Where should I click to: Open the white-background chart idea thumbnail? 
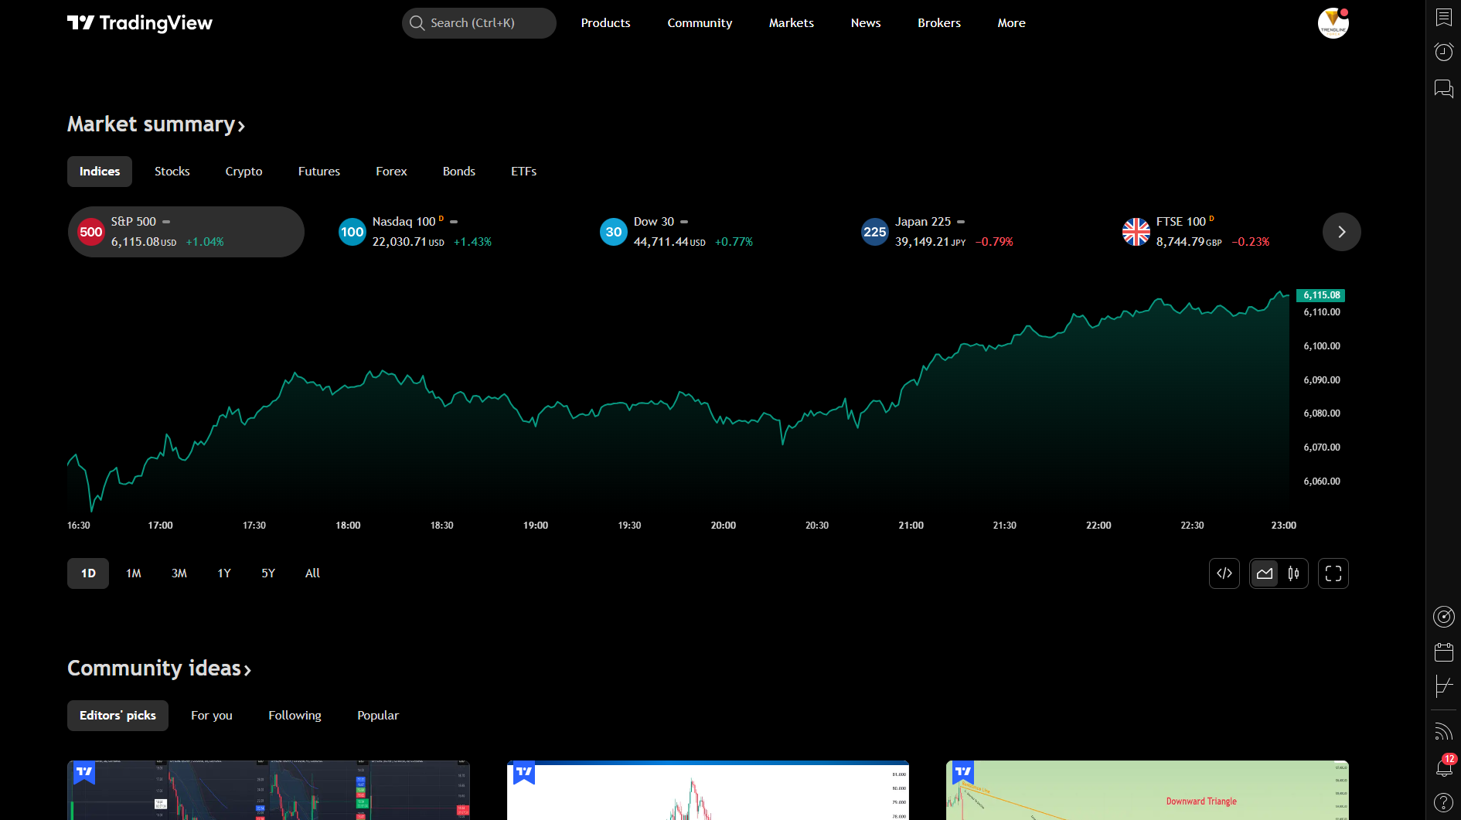[x=708, y=790]
